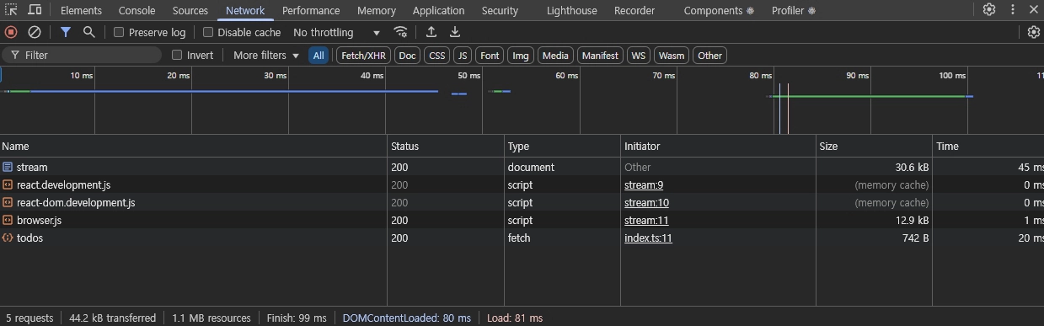
Task: Toggle the device toolbar icon
Action: (x=35, y=10)
